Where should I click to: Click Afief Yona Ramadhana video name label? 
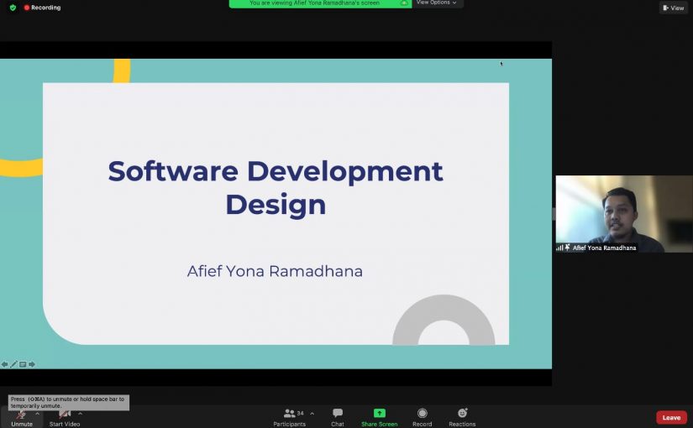point(604,248)
